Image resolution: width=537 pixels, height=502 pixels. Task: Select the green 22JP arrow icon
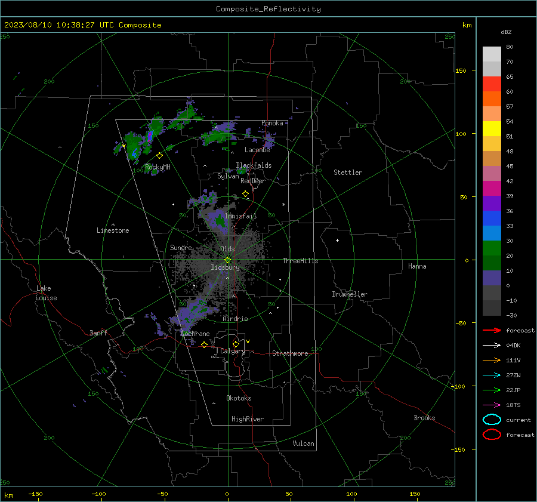[x=492, y=390]
